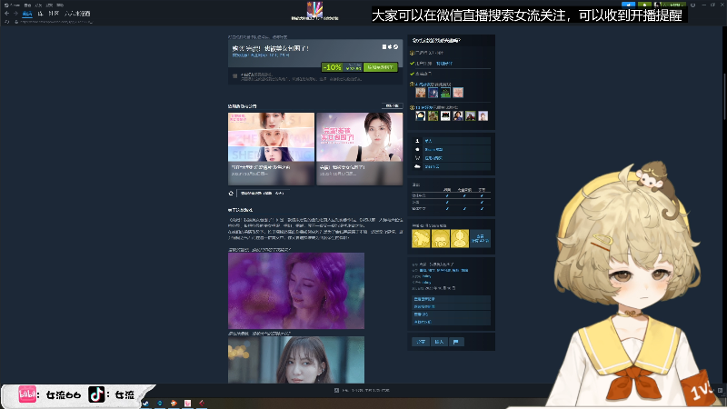Screen dimensions: 727x409
Task: Open the third gold achievement icon
Action: 460,238
